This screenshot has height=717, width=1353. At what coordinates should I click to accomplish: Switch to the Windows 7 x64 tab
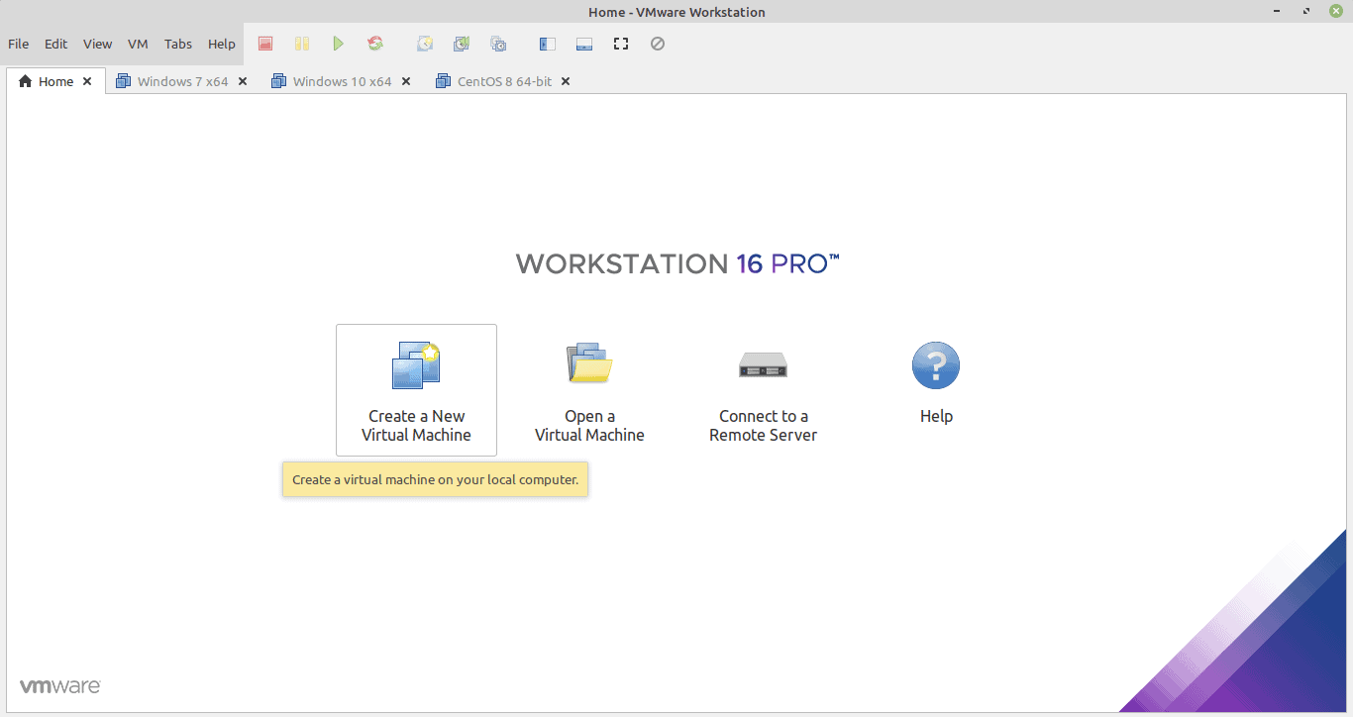coord(183,81)
